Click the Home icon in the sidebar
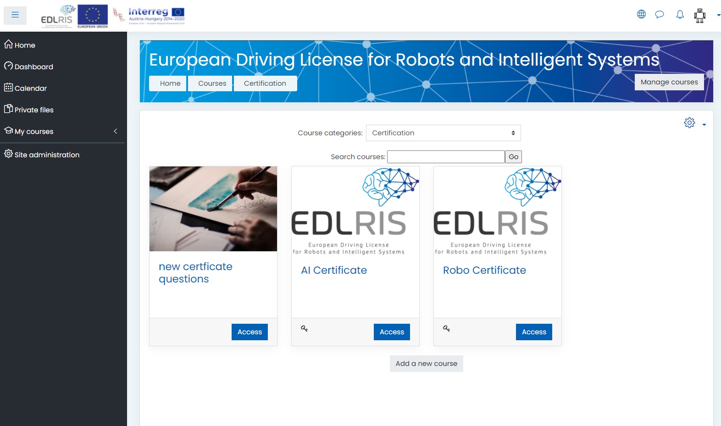The height and width of the screenshot is (426, 721). (8, 44)
